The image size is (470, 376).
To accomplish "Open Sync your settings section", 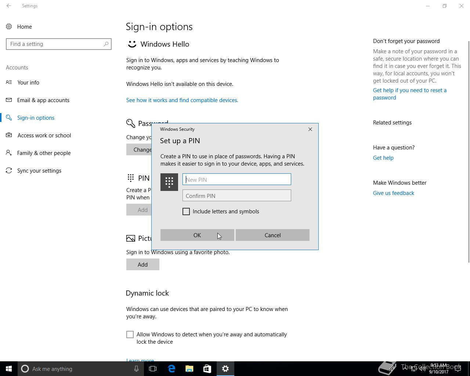I will tap(39, 170).
